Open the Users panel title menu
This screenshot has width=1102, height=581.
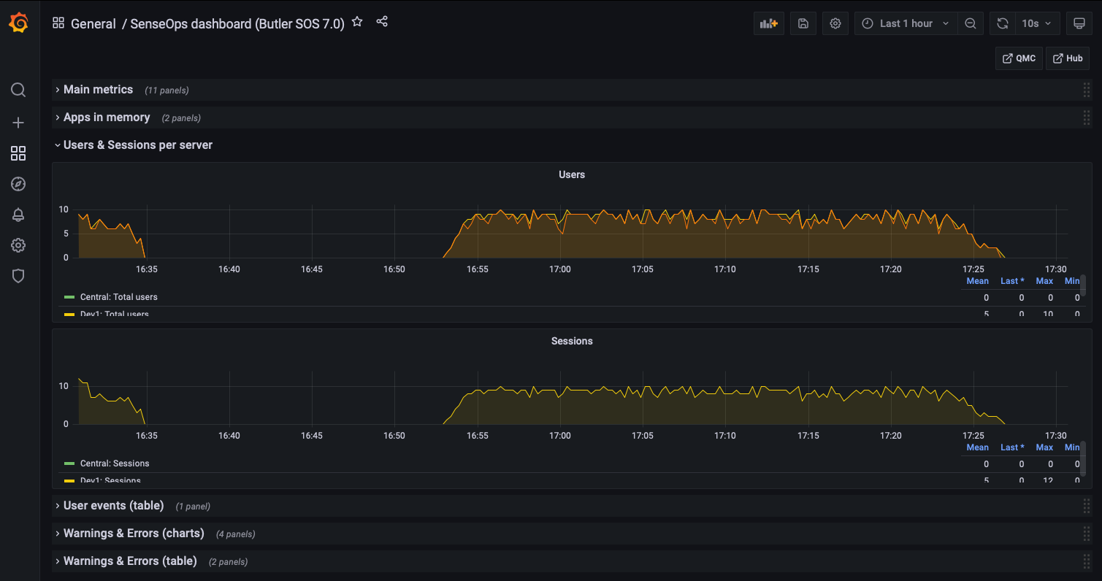pyautogui.click(x=572, y=174)
